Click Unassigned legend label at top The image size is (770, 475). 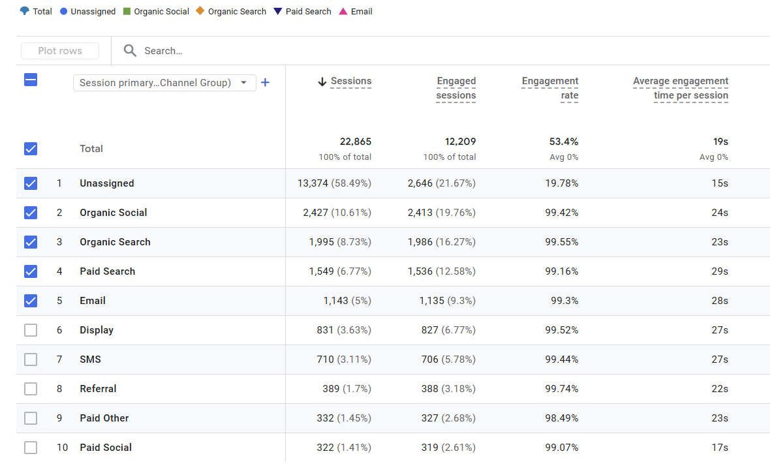93,11
